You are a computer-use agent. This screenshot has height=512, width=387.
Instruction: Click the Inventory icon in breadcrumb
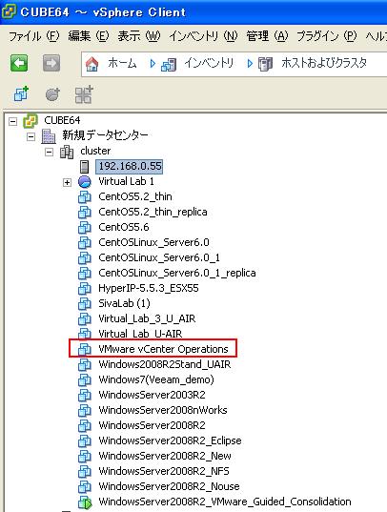pos(169,64)
